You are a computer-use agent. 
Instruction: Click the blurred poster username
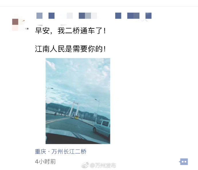pyautogui.click(x=94, y=16)
